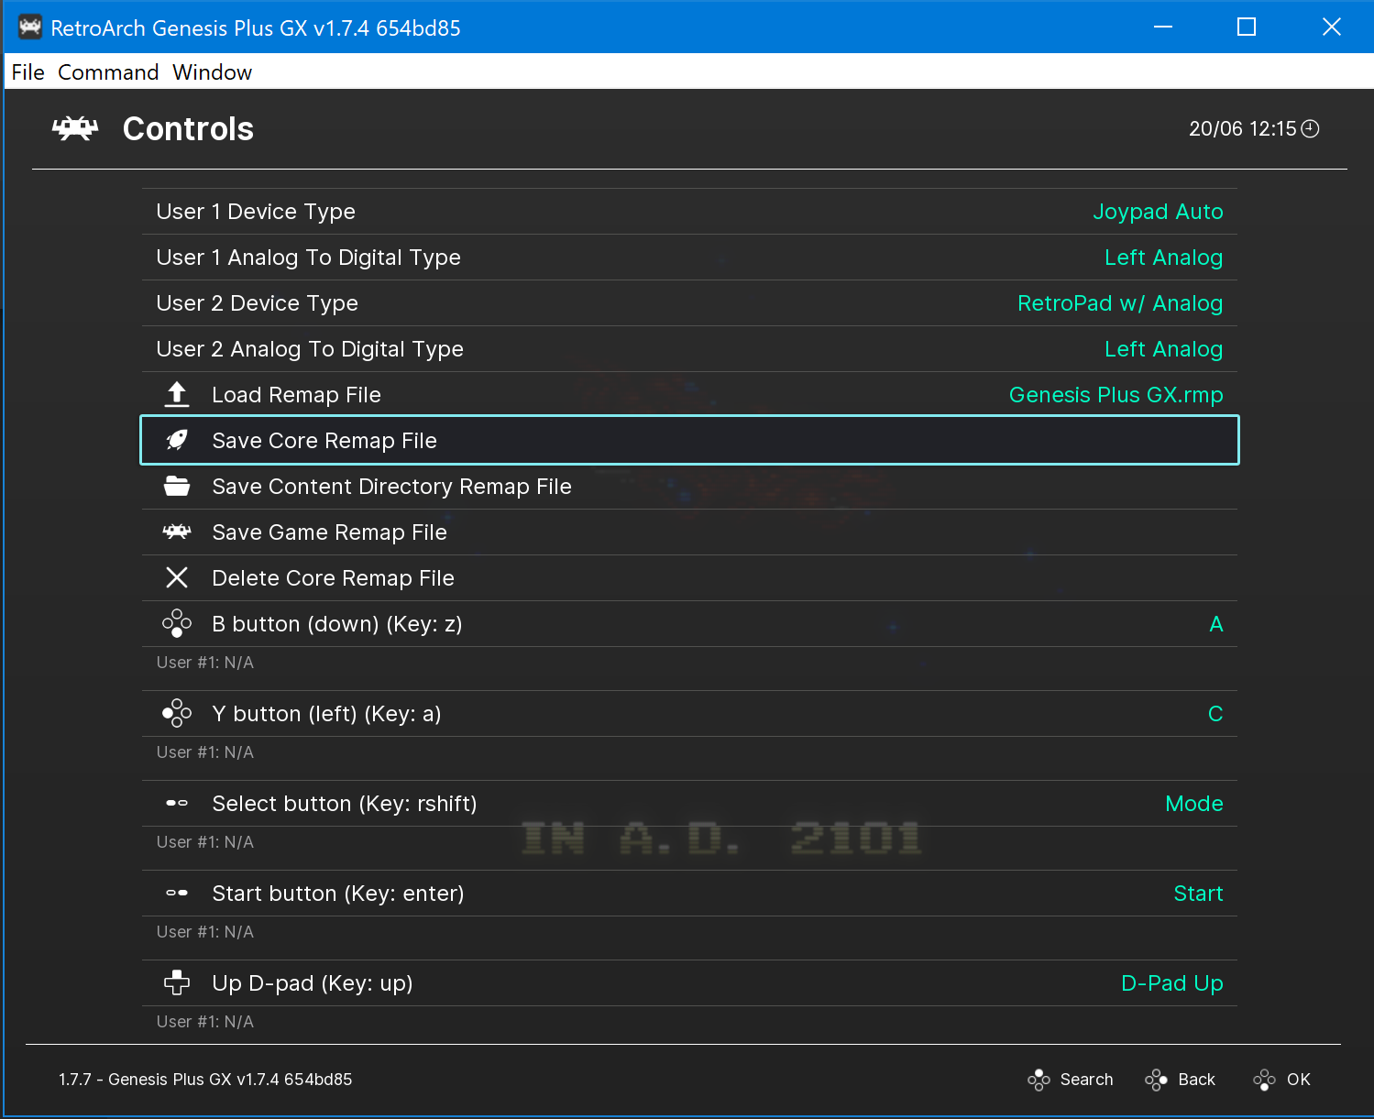The width and height of the screenshot is (1374, 1119).
Task: Change Start button mapping value Start
Action: [1198, 894]
